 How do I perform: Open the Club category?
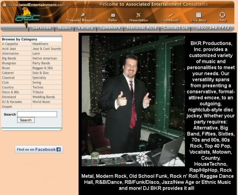tap(5, 83)
